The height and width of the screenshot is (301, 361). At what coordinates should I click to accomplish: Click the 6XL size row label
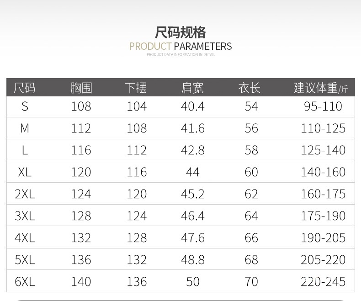coord(25,282)
